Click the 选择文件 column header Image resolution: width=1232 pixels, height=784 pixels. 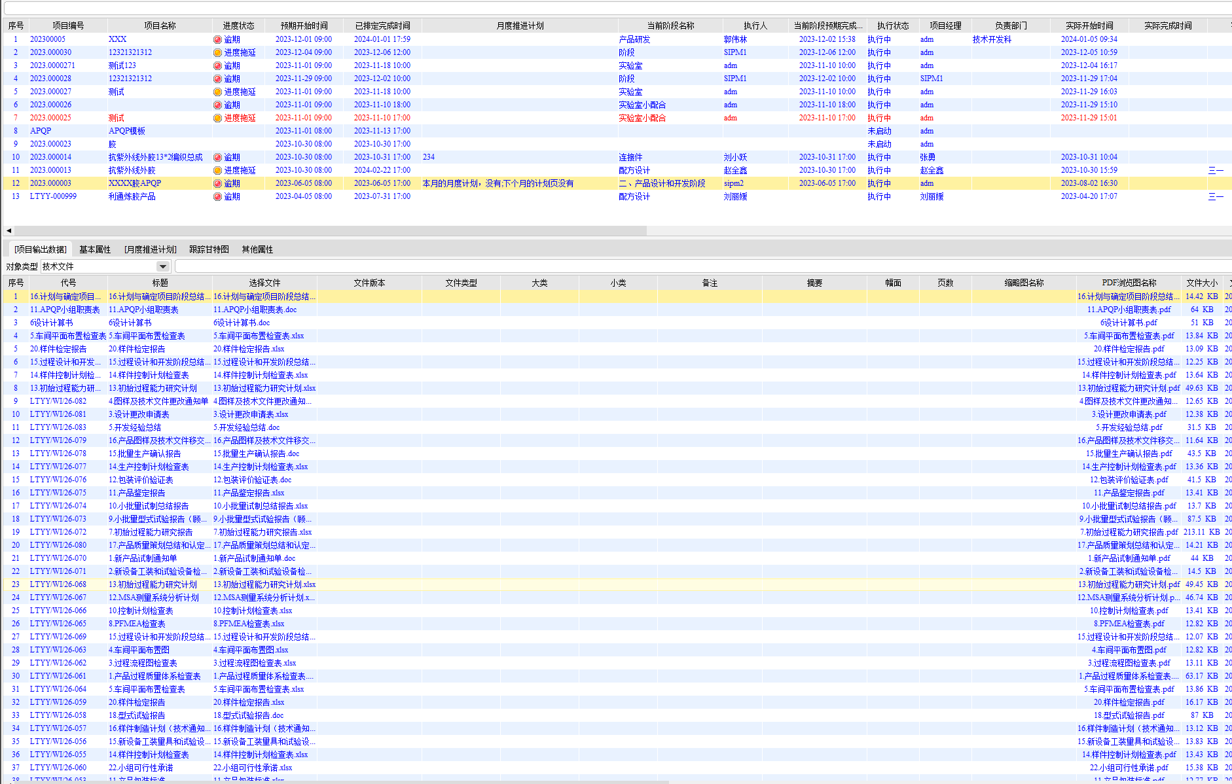[264, 283]
